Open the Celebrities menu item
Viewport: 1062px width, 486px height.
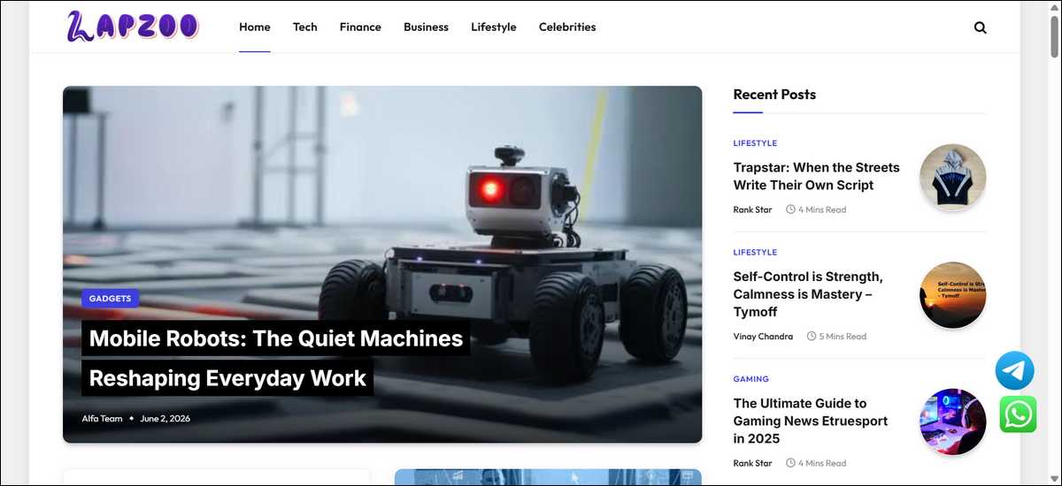coord(567,27)
